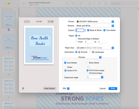Click the From page number field

89,42
